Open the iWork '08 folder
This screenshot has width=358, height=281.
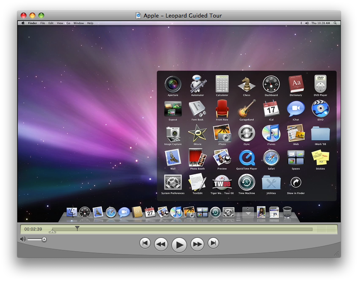coord(321,134)
